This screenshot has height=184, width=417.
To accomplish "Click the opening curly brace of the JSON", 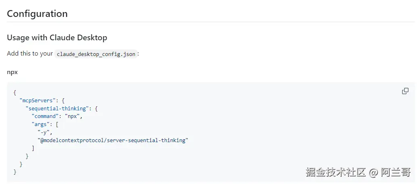I will tap(15, 92).
